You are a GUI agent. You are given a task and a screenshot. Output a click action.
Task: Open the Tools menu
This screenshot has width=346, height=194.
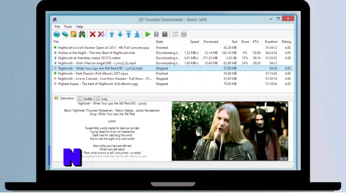(68, 27)
